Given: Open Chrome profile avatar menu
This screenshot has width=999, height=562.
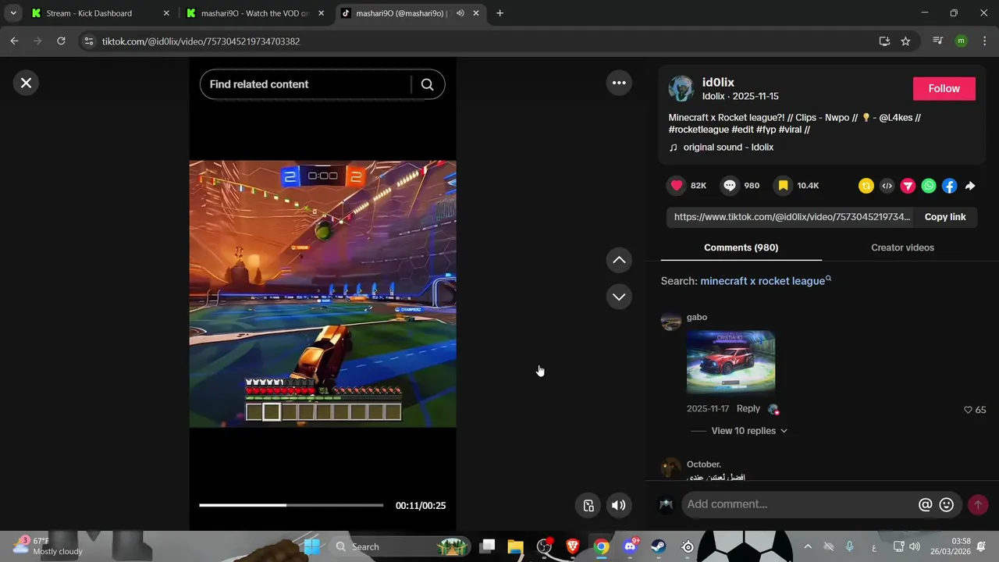Looking at the screenshot, I should [961, 41].
